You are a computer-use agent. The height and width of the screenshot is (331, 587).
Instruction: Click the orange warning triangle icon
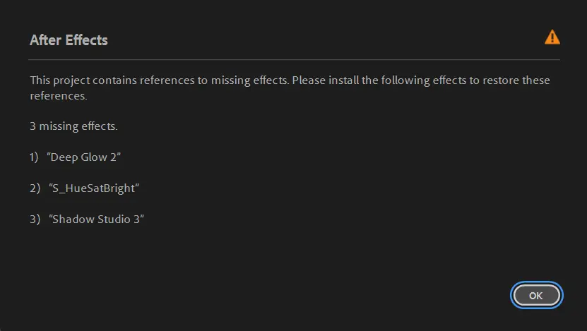click(x=552, y=37)
